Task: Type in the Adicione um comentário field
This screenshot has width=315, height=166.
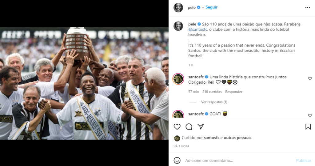Action: (237, 160)
